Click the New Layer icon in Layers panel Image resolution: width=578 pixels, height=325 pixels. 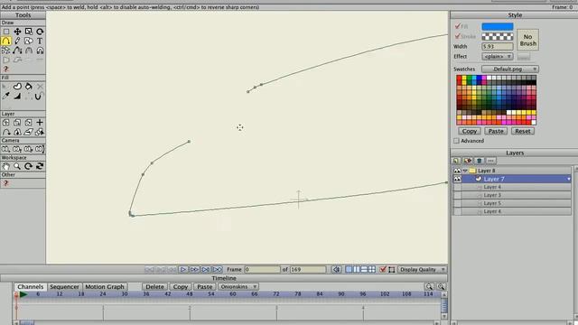click(456, 161)
